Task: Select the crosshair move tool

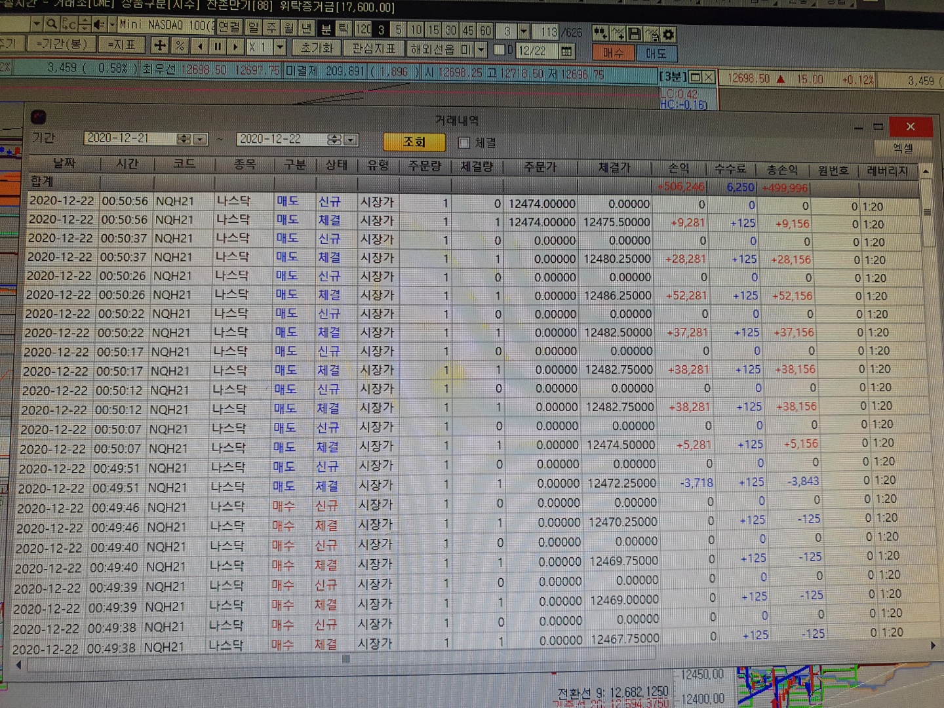Action: [159, 46]
